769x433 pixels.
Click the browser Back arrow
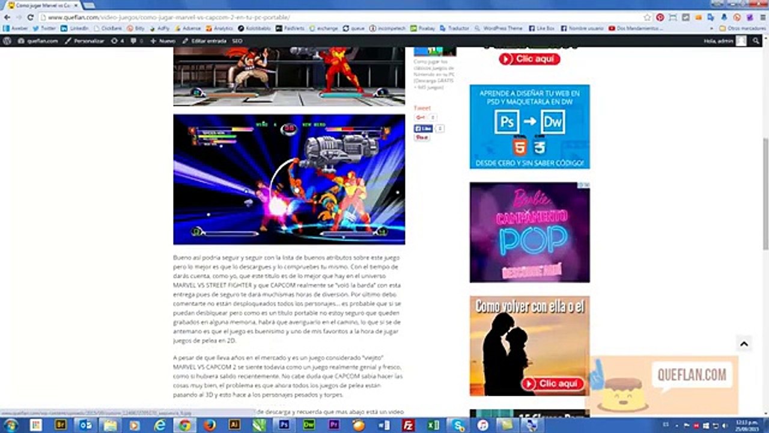tap(7, 17)
